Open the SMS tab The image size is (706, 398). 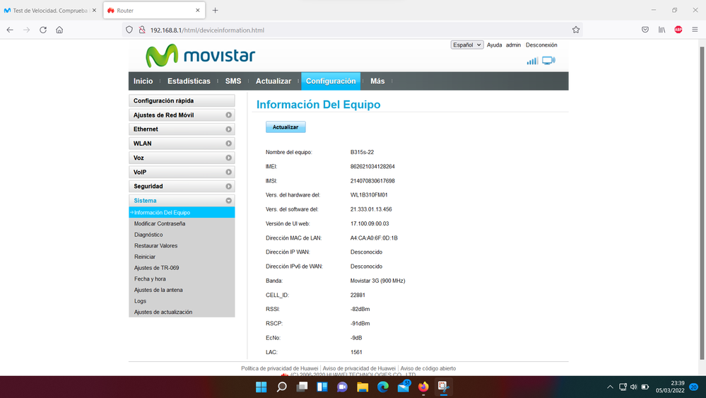(233, 81)
